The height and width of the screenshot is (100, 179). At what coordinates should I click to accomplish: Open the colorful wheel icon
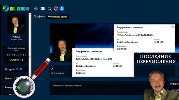(56, 9)
